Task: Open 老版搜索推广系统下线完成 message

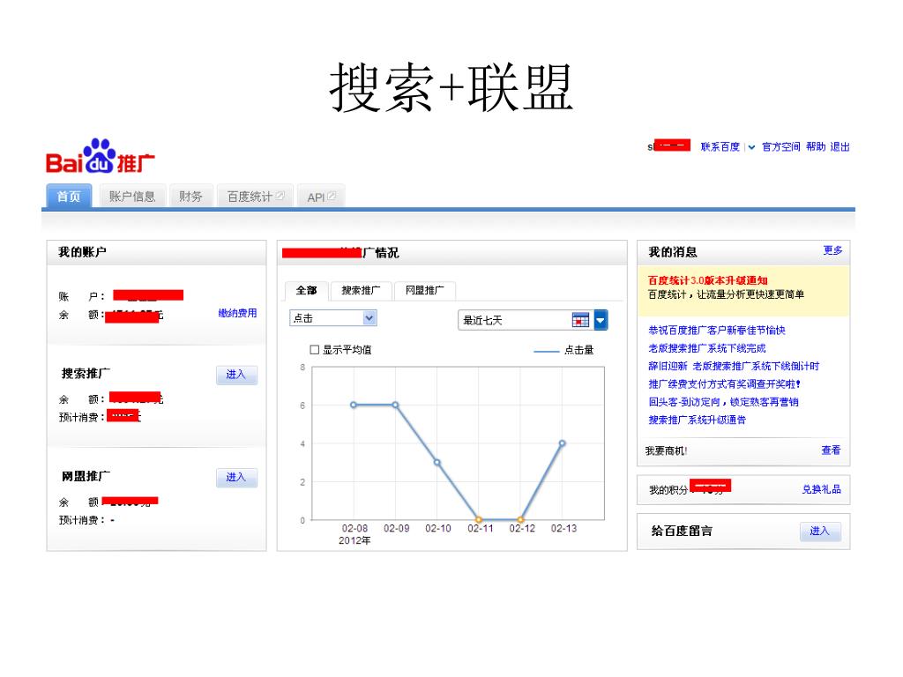Action: click(707, 348)
